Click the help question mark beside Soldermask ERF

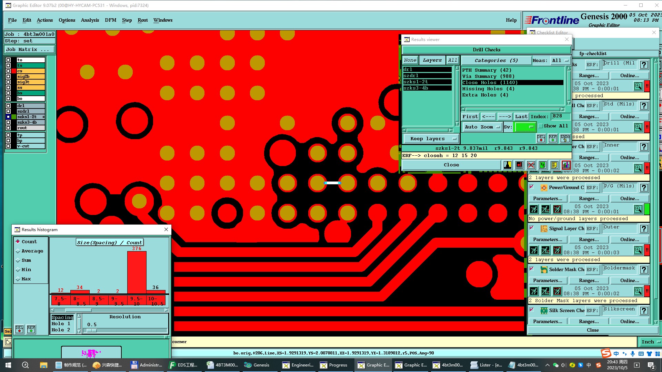[x=644, y=270]
